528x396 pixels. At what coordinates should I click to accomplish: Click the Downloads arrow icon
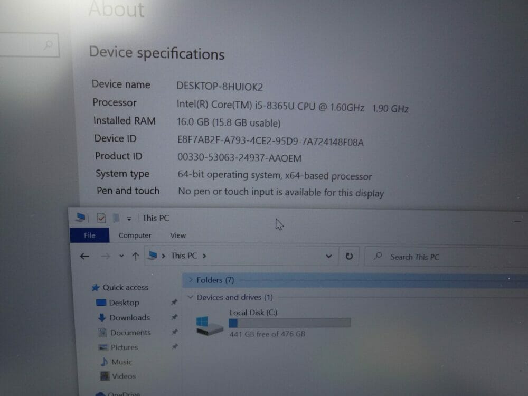(x=102, y=317)
